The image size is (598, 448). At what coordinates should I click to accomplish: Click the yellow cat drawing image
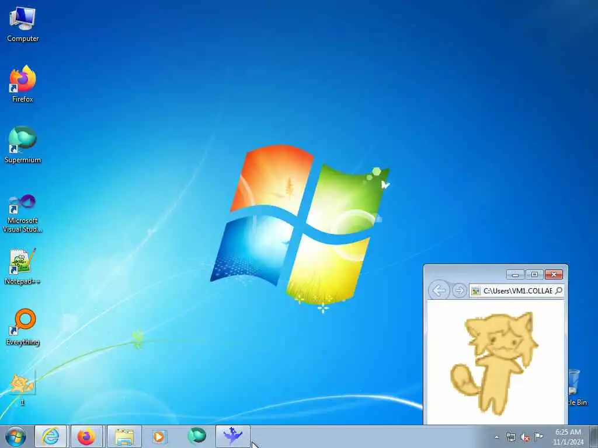click(494, 363)
